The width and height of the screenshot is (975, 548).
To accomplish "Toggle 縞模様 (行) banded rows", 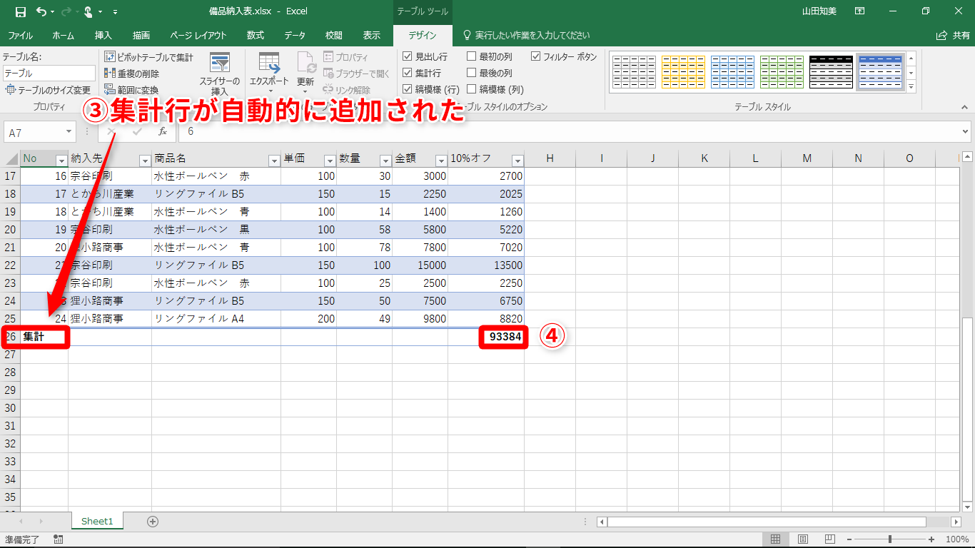I will click(x=408, y=89).
